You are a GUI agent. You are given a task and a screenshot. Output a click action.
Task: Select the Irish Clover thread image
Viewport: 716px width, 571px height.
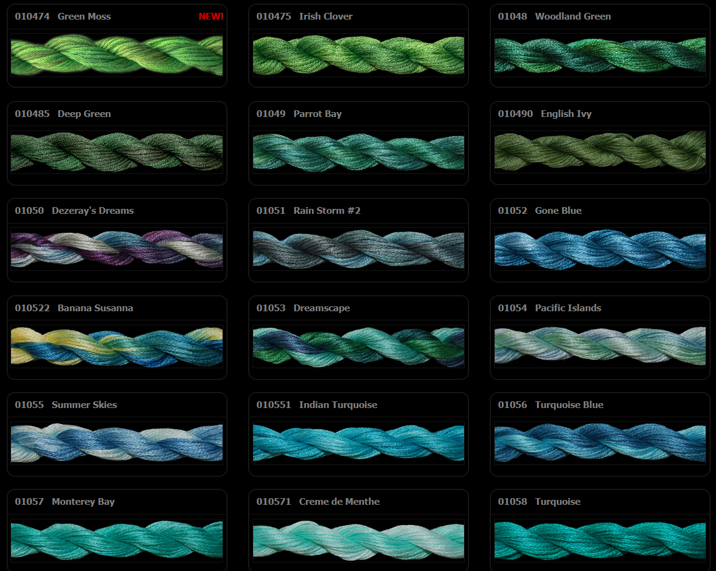point(358,55)
